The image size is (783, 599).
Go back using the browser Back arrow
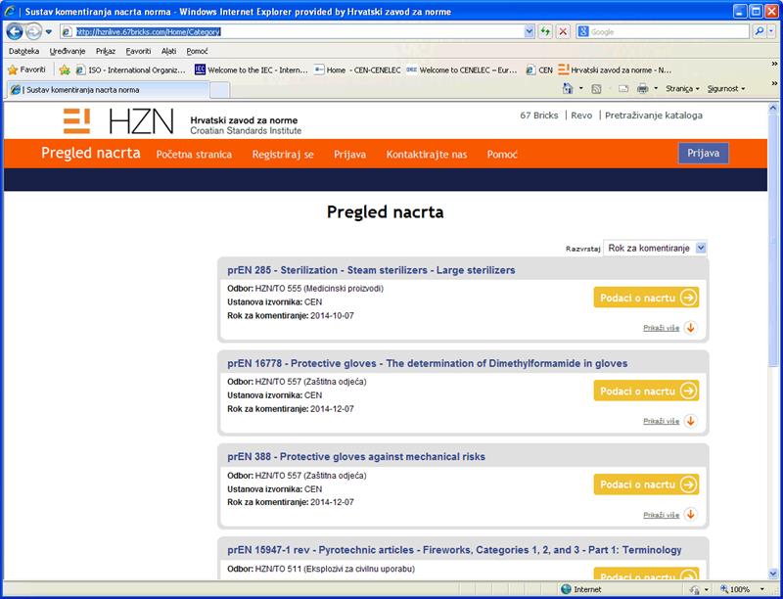point(15,32)
